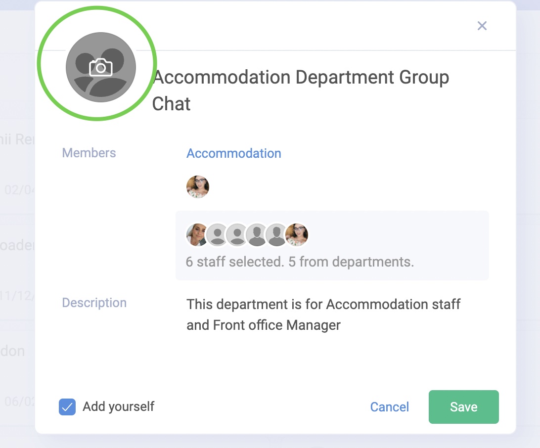Save the group chat settings
Image resolution: width=540 pixels, height=448 pixels.
(x=463, y=407)
